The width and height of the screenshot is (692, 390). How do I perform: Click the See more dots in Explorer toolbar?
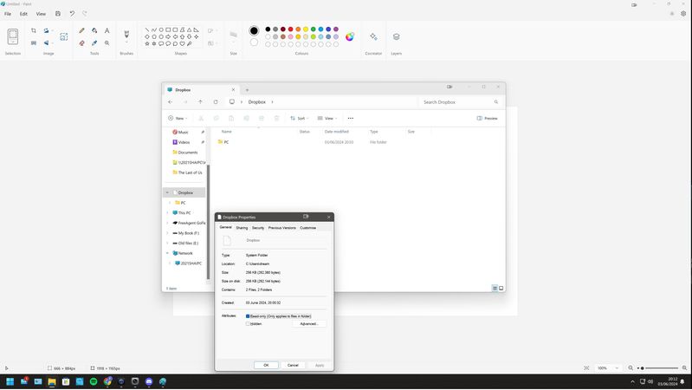(351, 119)
